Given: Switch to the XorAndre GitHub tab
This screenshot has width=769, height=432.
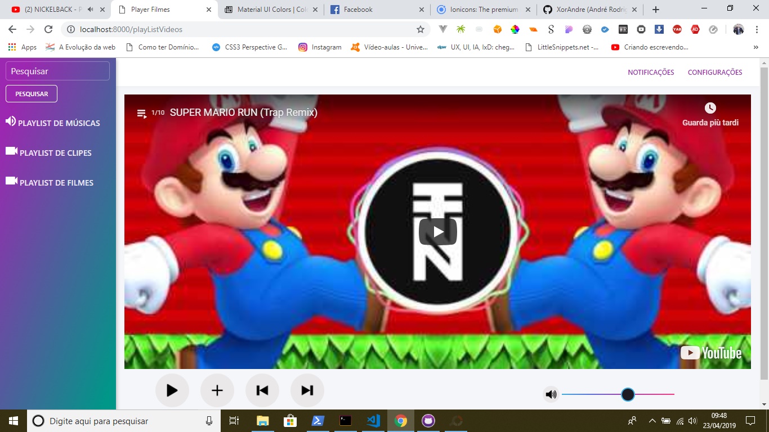Looking at the screenshot, I should coord(590,10).
